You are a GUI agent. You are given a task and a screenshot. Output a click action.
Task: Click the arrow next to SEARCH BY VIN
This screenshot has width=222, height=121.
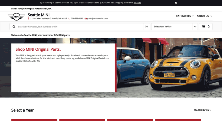210,110
